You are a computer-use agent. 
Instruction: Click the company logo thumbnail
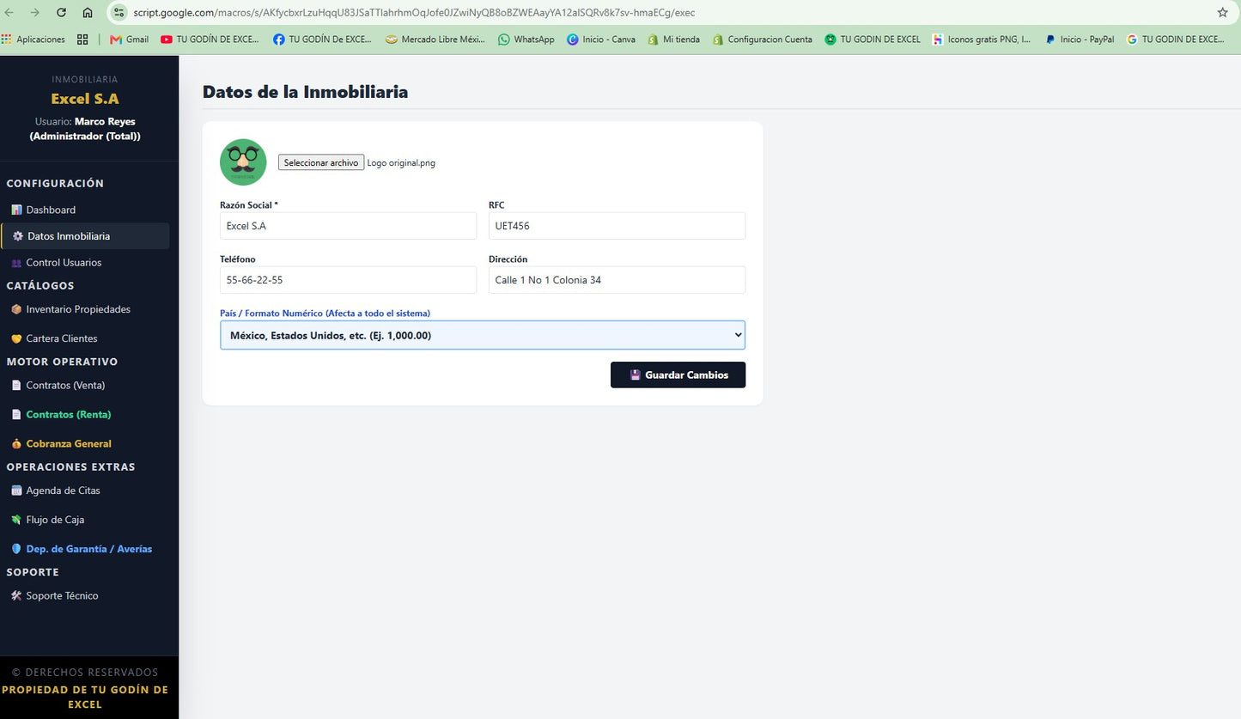(243, 162)
